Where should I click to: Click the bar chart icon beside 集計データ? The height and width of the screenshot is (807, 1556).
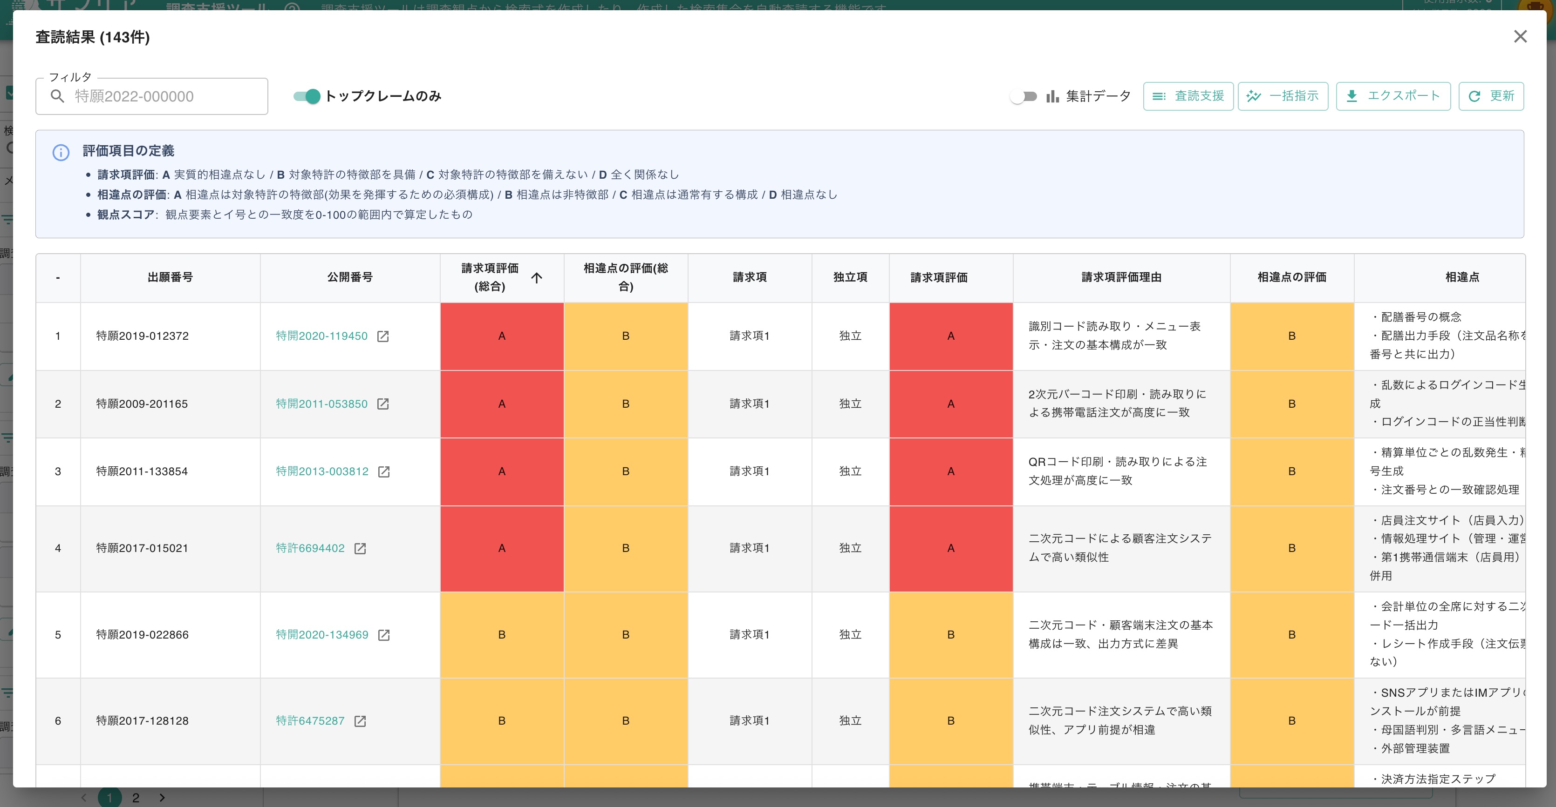(1053, 96)
